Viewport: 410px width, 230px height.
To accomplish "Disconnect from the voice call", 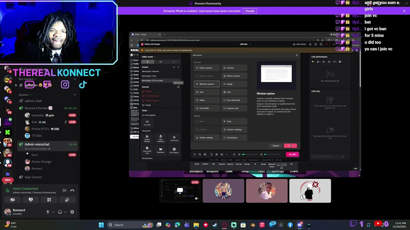I will coord(72,190).
